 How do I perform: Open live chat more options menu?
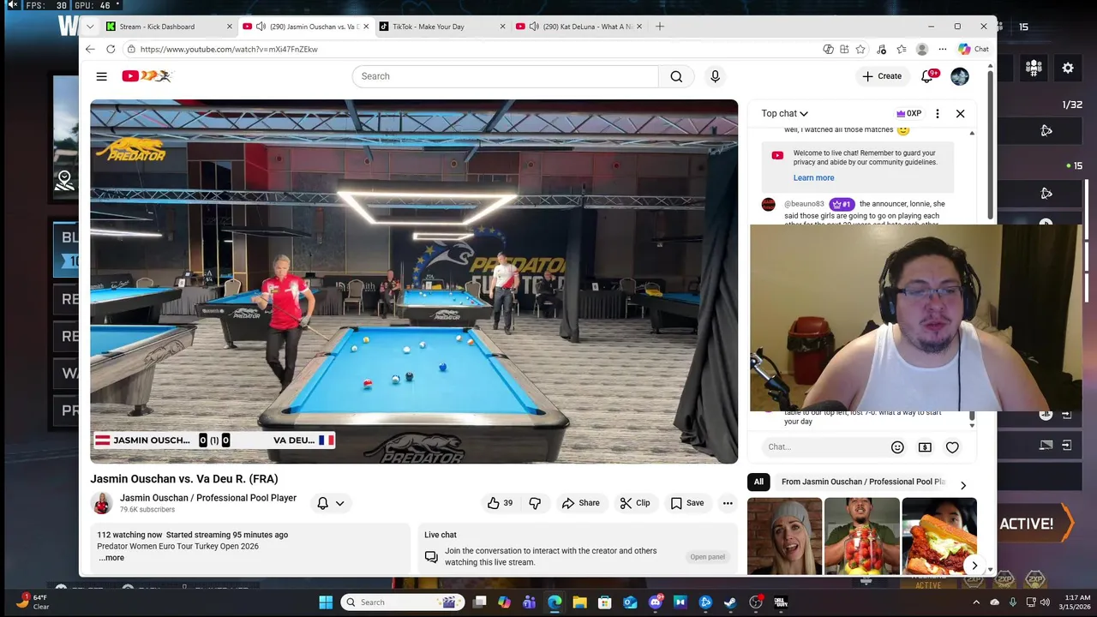937,113
